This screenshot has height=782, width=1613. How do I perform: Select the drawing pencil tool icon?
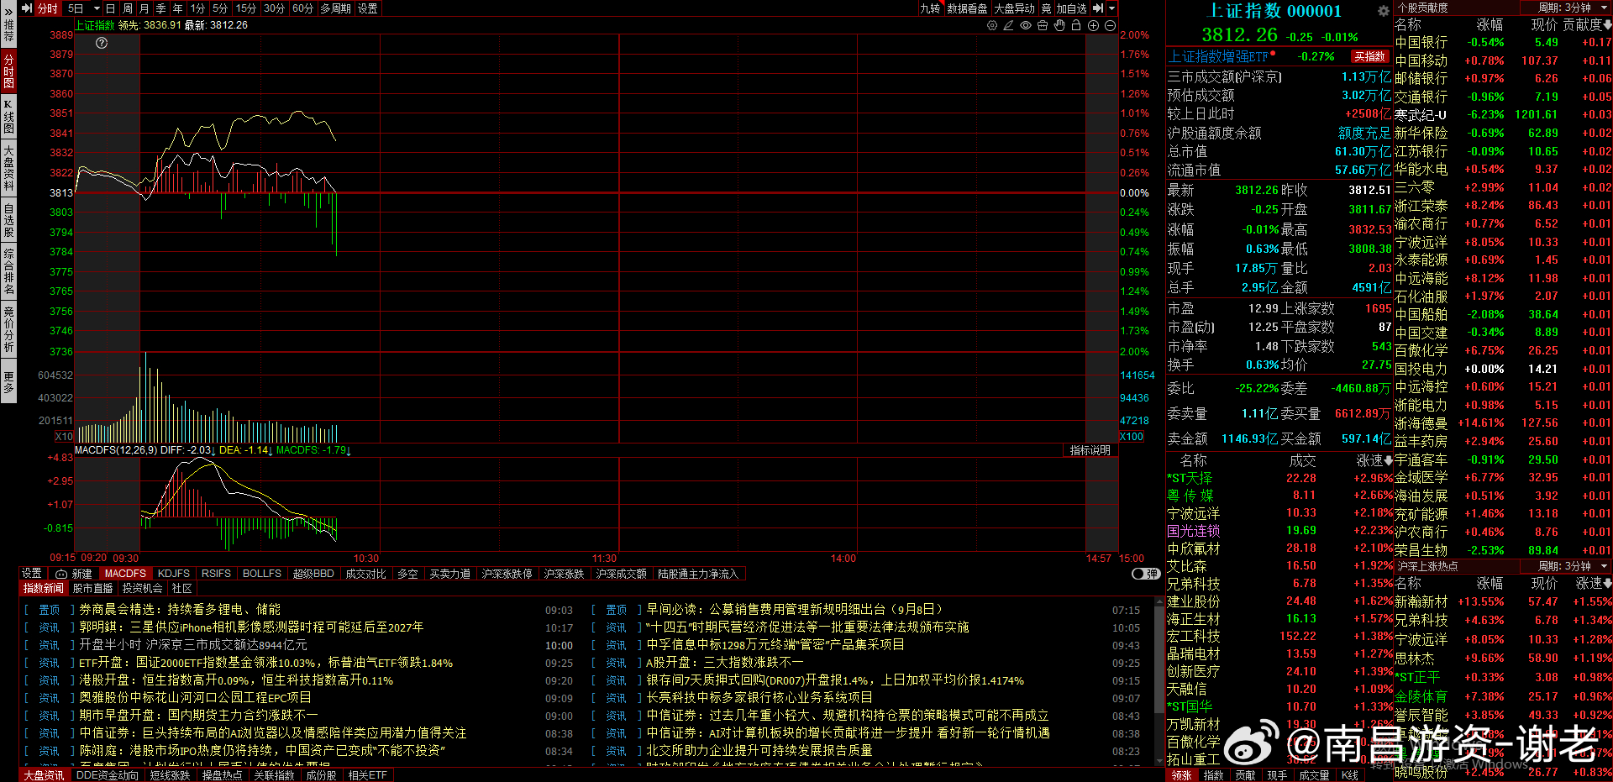(x=1008, y=26)
